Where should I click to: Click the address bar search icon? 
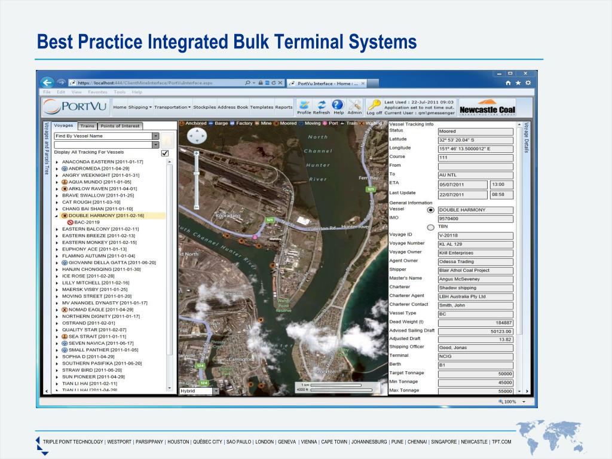coord(247,82)
